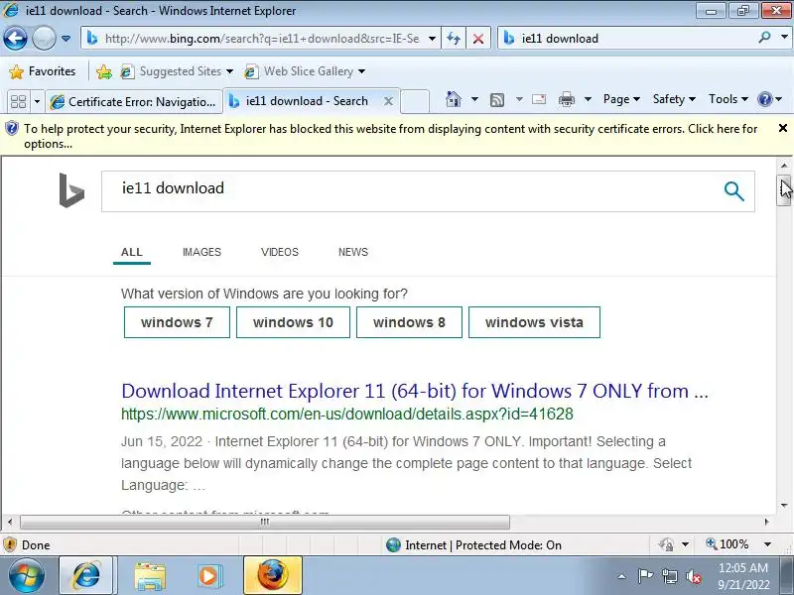This screenshot has width=794, height=595.
Task: Click the magnifier icon in toolbar search box
Action: coord(764,38)
